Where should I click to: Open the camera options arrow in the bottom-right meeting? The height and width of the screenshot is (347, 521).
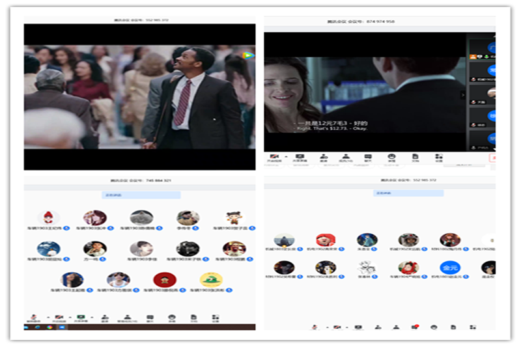(347, 327)
